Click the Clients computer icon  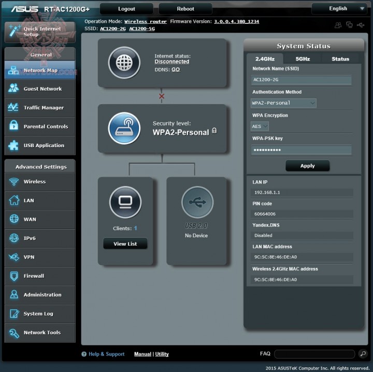[125, 202]
